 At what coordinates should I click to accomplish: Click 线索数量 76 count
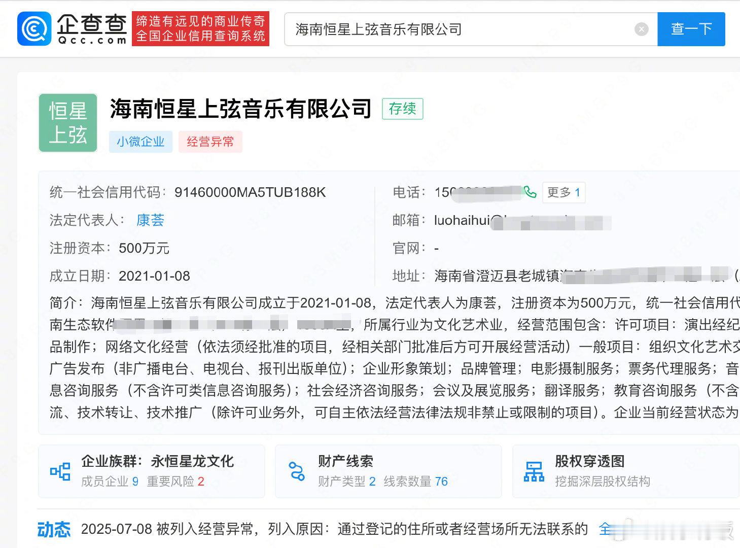(x=415, y=482)
